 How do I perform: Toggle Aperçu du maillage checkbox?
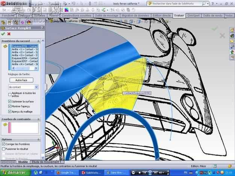[x=10, y=111]
